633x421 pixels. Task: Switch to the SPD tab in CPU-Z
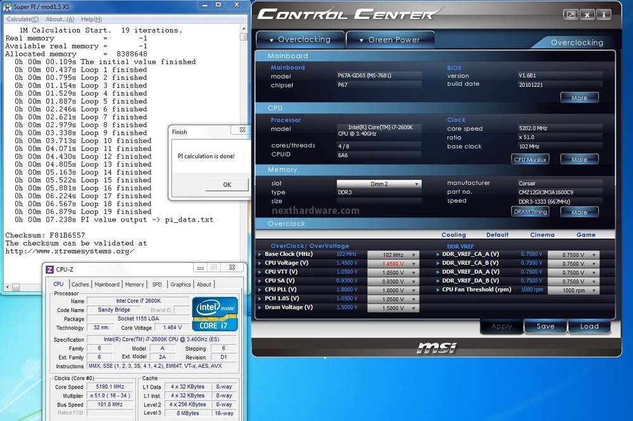157,284
